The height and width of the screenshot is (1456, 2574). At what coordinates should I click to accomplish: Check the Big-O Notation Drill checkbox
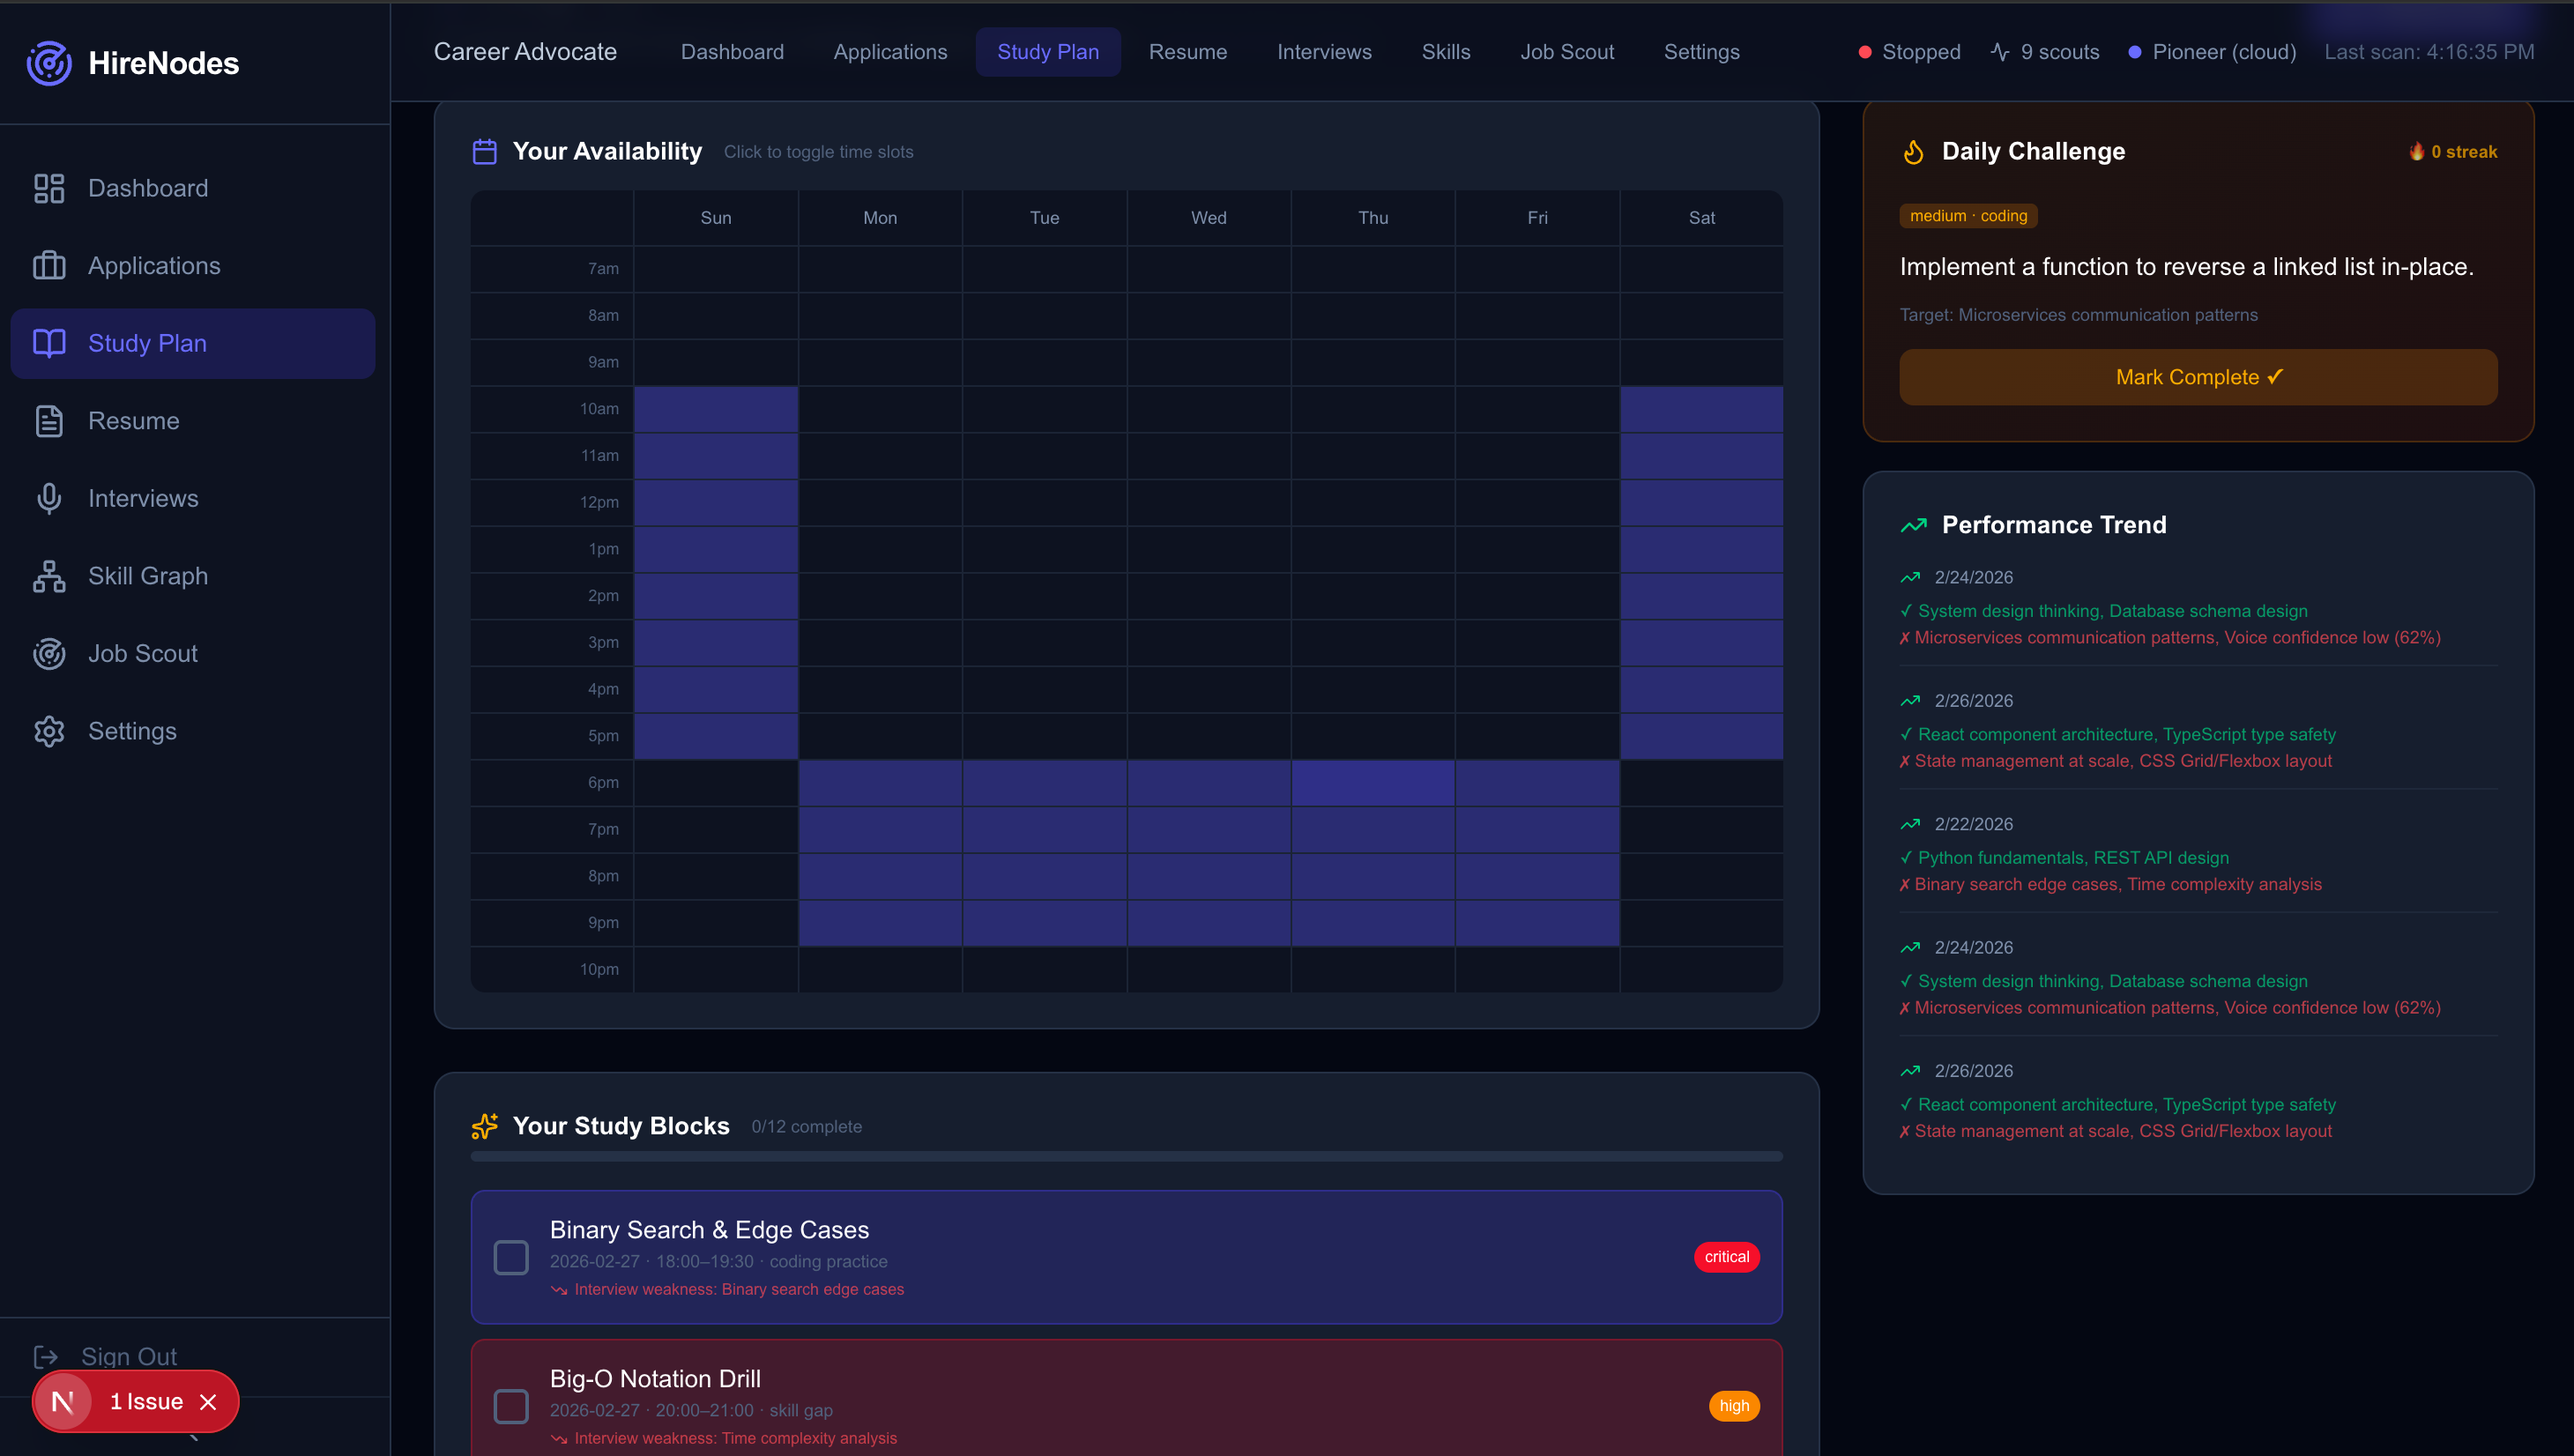click(511, 1406)
